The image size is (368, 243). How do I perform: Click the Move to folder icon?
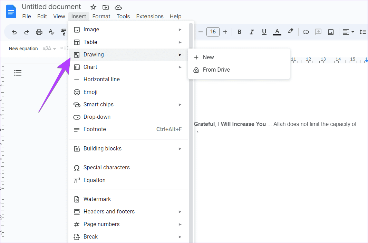[106, 7]
